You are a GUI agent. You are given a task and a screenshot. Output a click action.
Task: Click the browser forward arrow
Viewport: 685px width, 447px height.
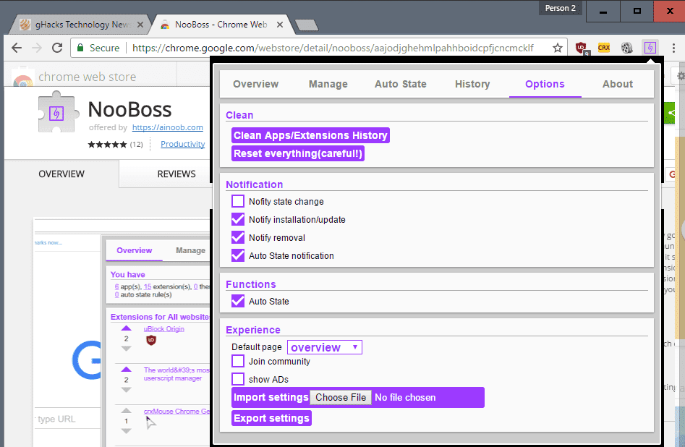pyautogui.click(x=37, y=48)
